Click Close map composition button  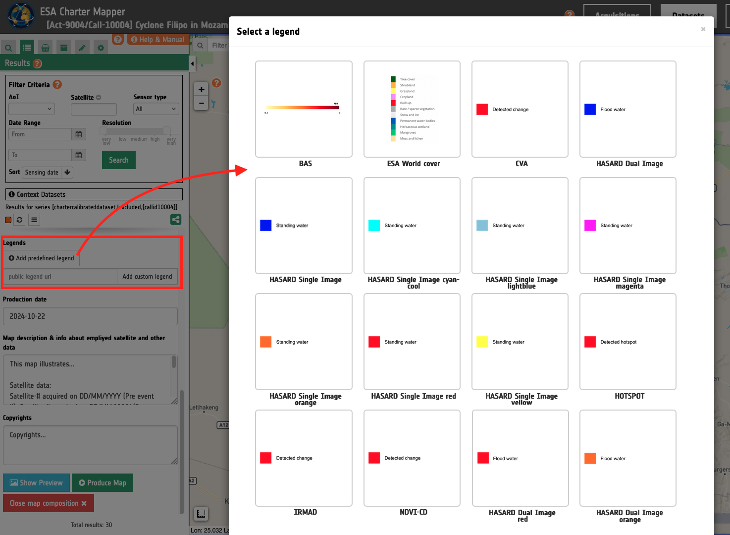click(x=49, y=503)
